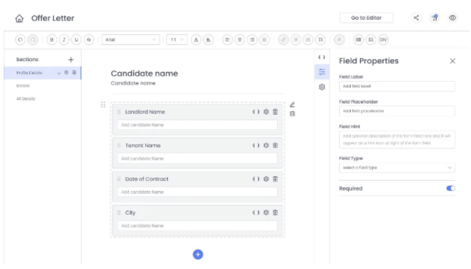This screenshot has width=471, height=269.
Task: Insert an image from the toolbar
Action: tap(370, 39)
